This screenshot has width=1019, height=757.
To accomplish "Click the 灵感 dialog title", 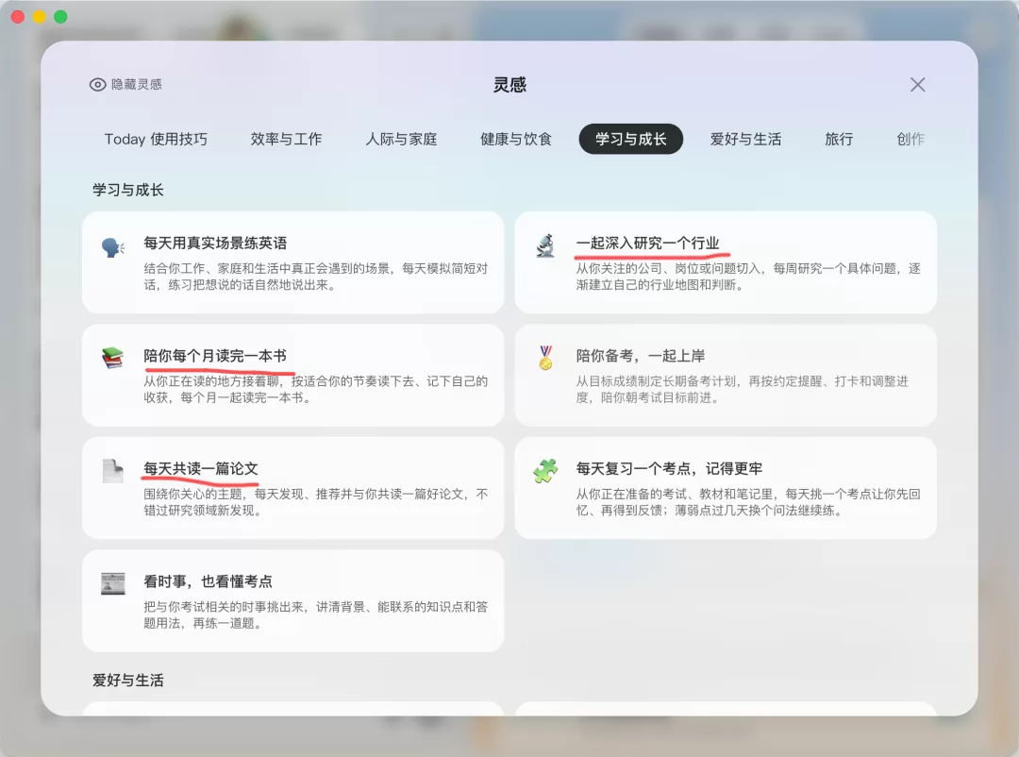I will pyautogui.click(x=509, y=85).
